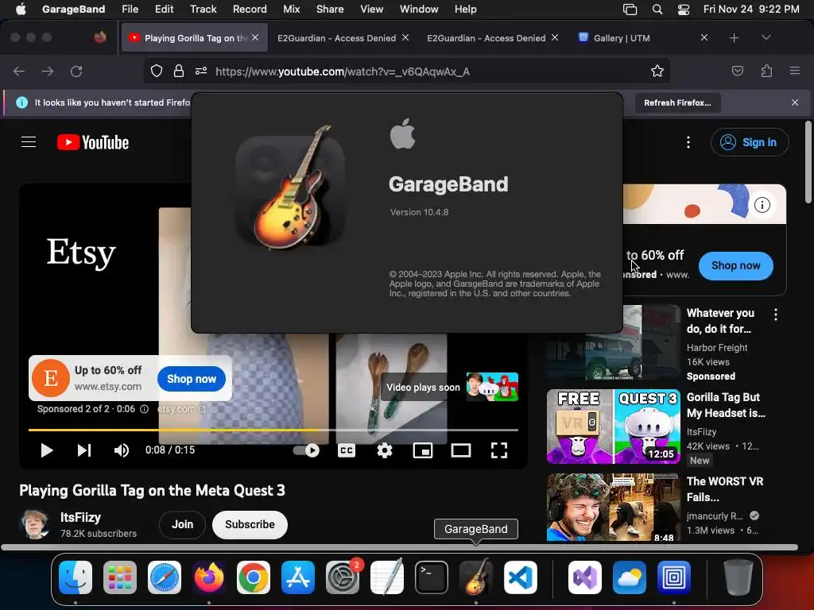Expand the list all tabs chevron

[x=766, y=37]
